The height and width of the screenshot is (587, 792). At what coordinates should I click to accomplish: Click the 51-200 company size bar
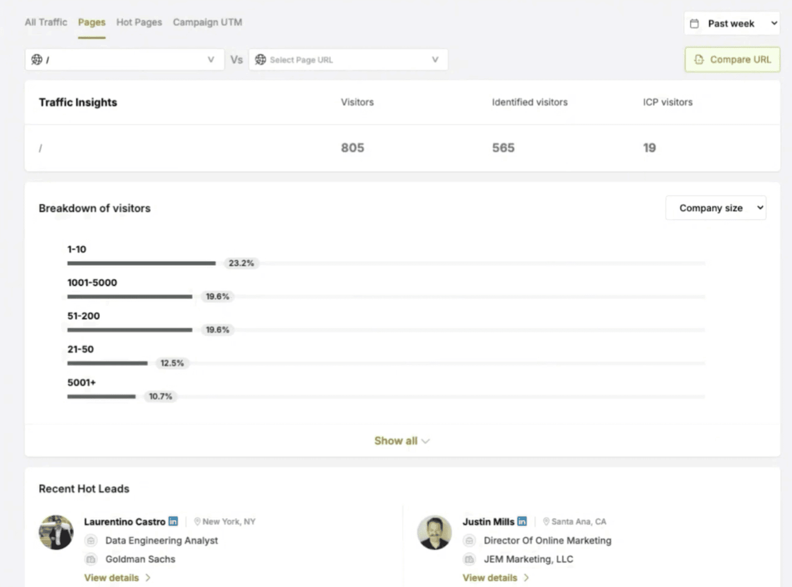[x=130, y=330]
